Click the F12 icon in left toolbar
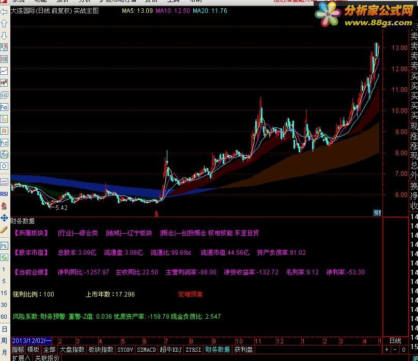This screenshot has width=418, height=361. pos(4,142)
